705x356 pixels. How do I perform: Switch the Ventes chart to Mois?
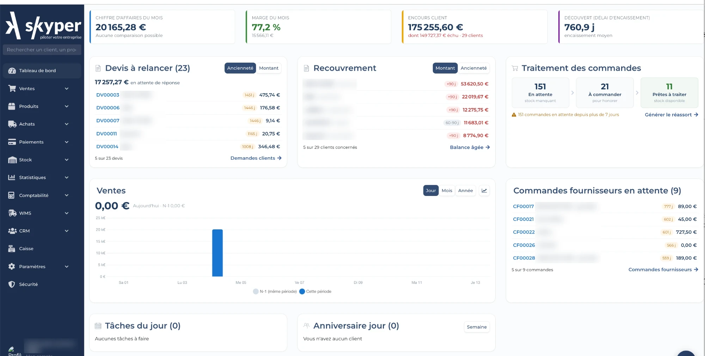tap(447, 191)
